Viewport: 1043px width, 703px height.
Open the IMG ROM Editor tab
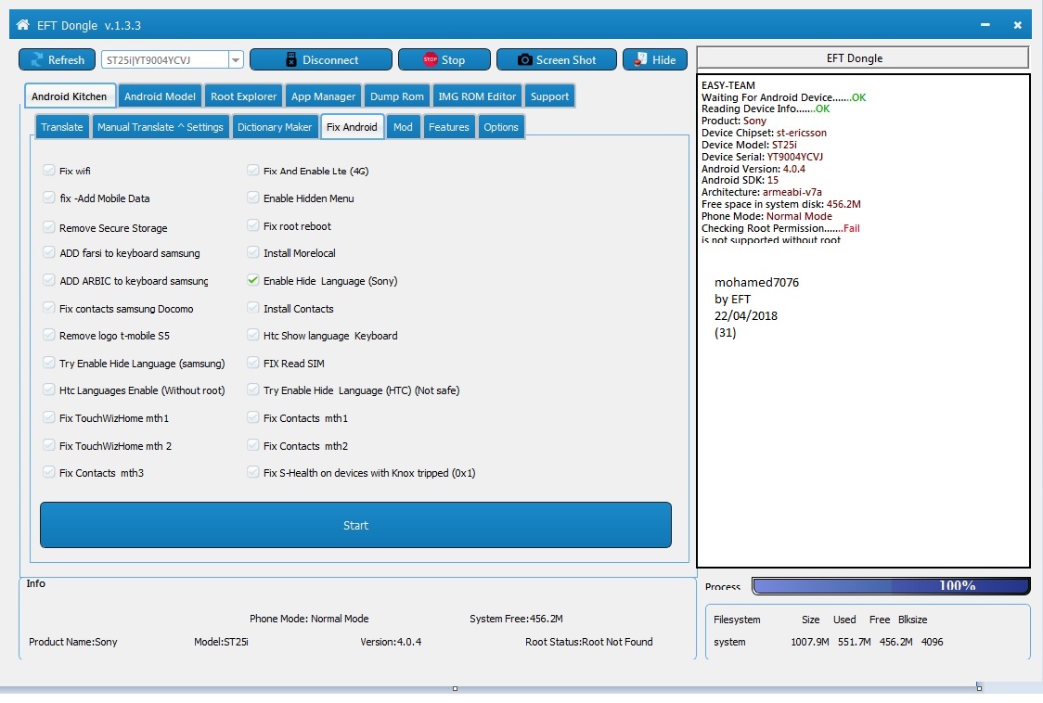click(x=477, y=96)
